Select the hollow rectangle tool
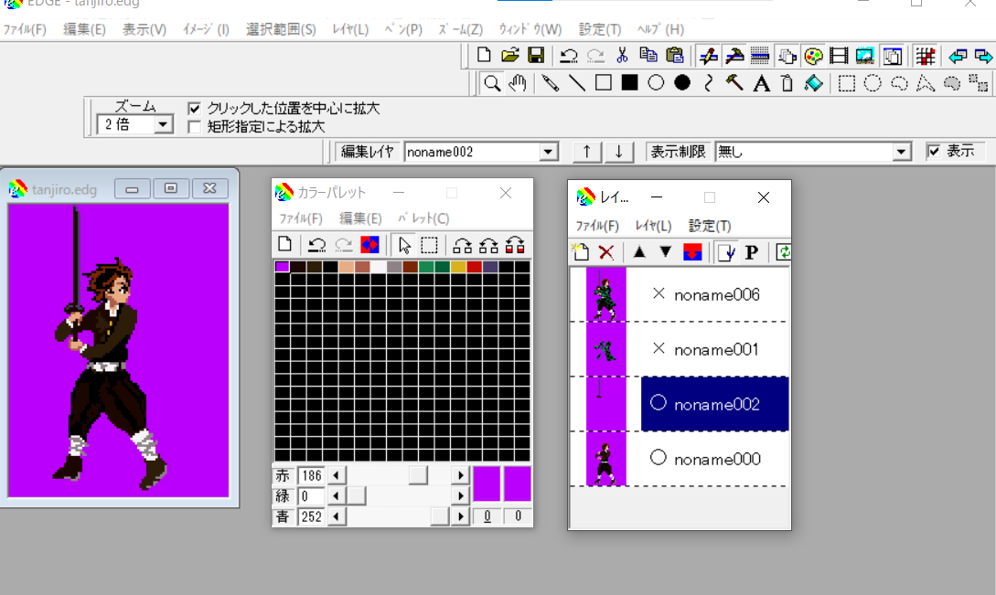Image resolution: width=996 pixels, height=595 pixels. click(x=604, y=83)
